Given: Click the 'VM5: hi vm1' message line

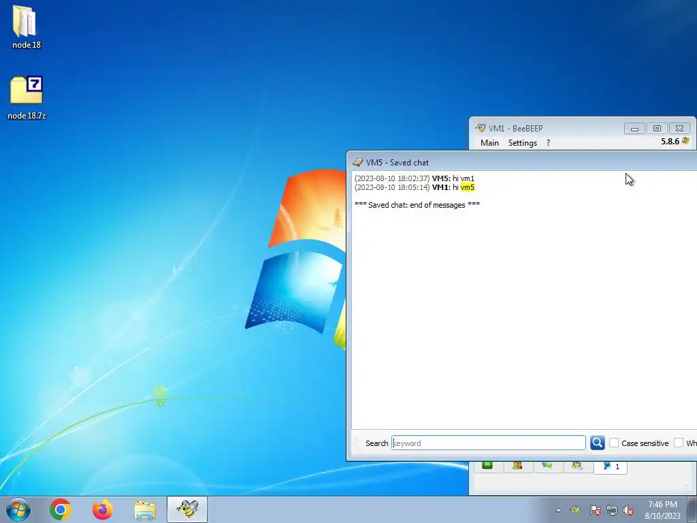Looking at the screenshot, I should point(415,178).
